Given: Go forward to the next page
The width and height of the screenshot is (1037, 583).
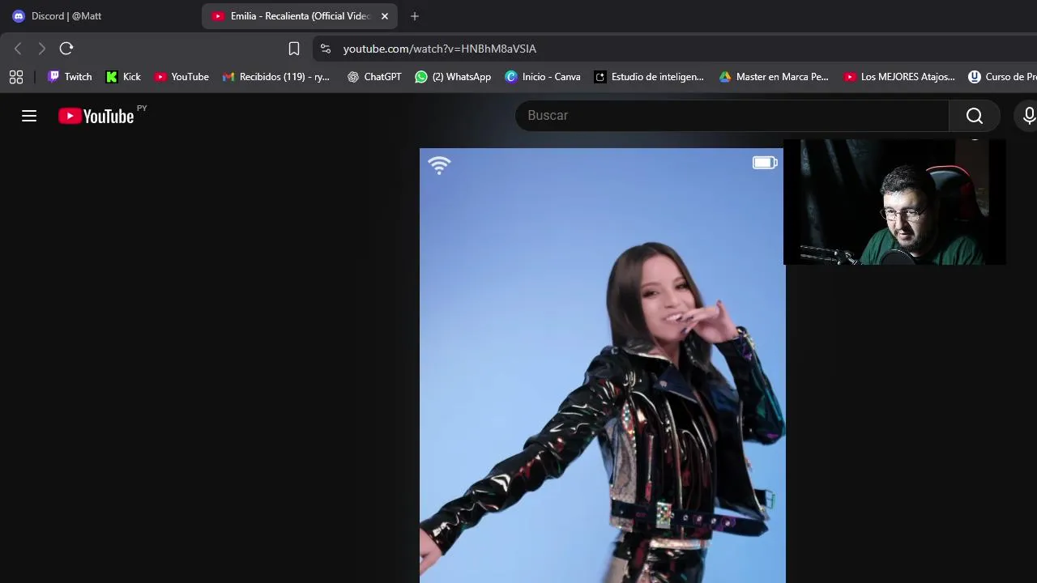Looking at the screenshot, I should (42, 49).
